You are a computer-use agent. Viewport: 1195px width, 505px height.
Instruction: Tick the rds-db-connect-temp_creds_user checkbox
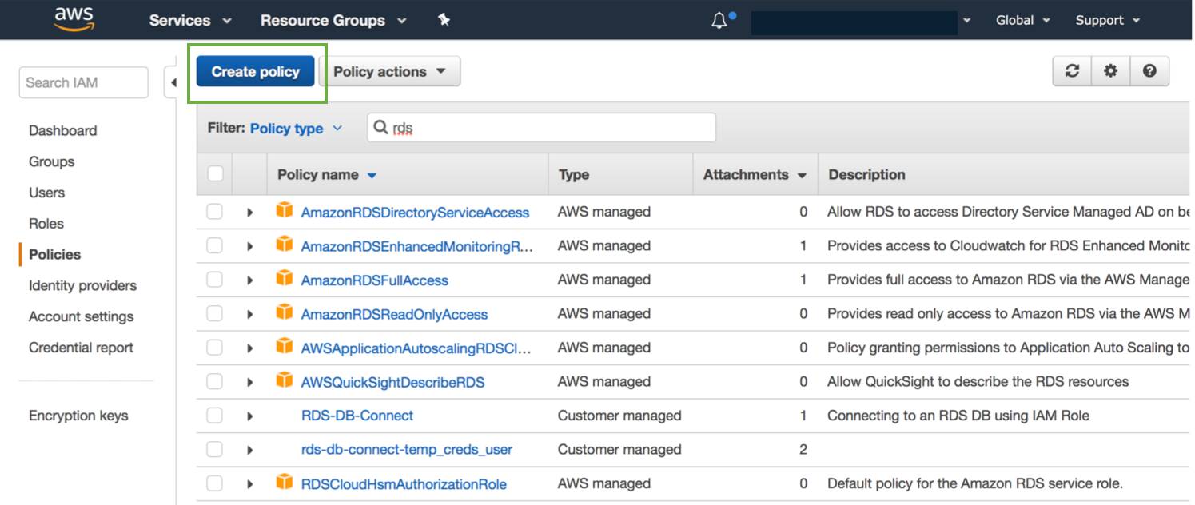coord(214,449)
